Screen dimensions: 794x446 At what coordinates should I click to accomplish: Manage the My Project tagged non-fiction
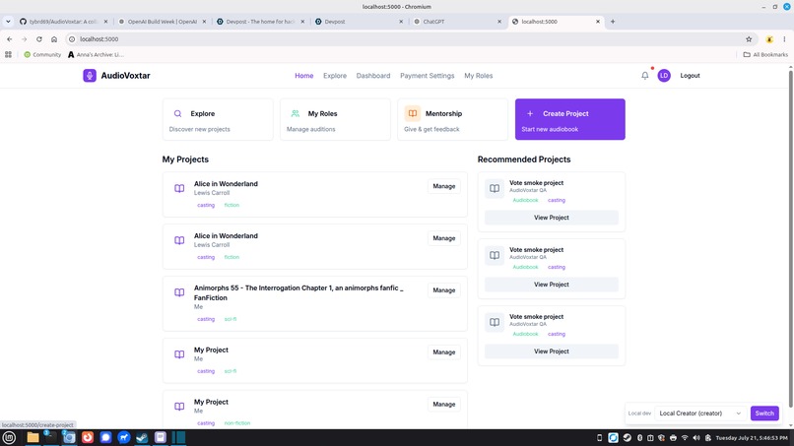click(443, 404)
